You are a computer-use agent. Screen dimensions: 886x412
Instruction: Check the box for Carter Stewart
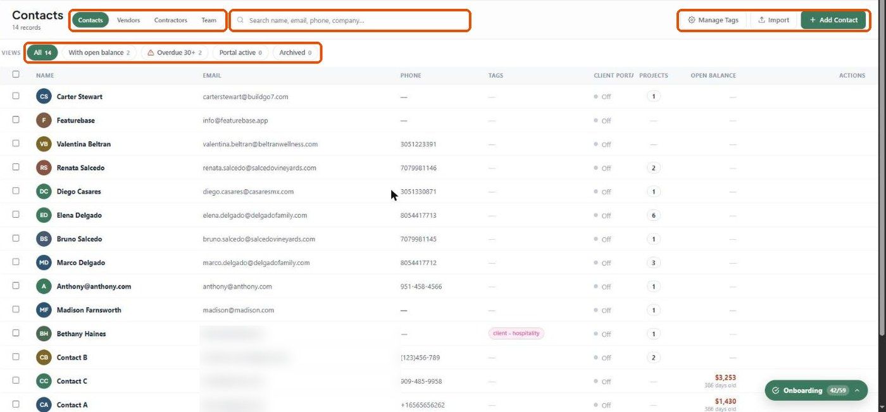(16, 96)
